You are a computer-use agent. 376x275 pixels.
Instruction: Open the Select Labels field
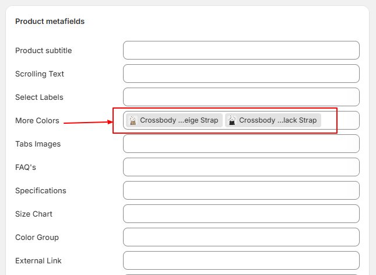241,97
